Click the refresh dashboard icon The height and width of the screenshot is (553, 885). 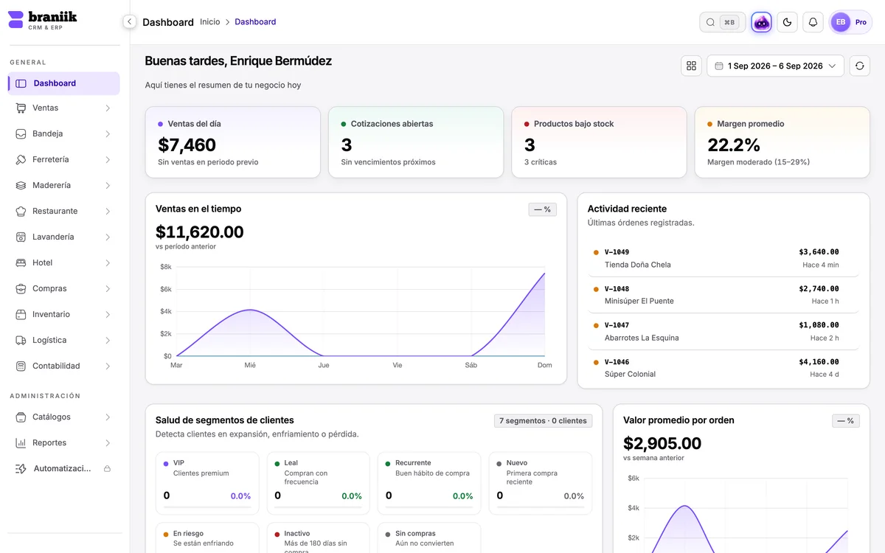[859, 66]
